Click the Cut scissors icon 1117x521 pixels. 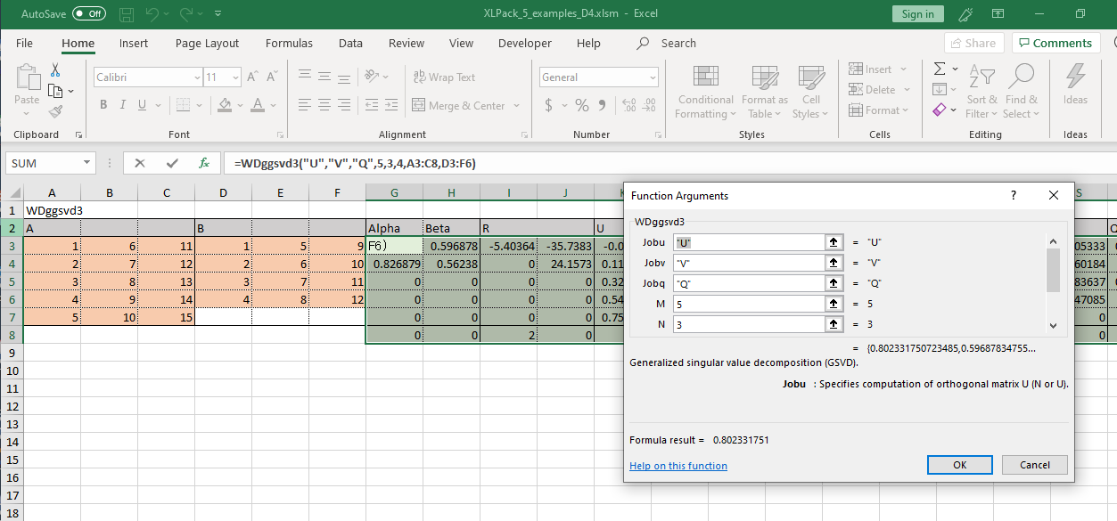[55, 70]
